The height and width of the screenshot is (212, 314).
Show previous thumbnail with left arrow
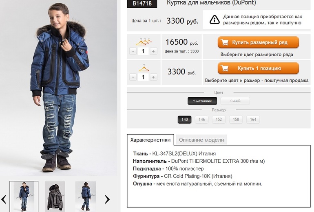pyautogui.click(x=4, y=199)
